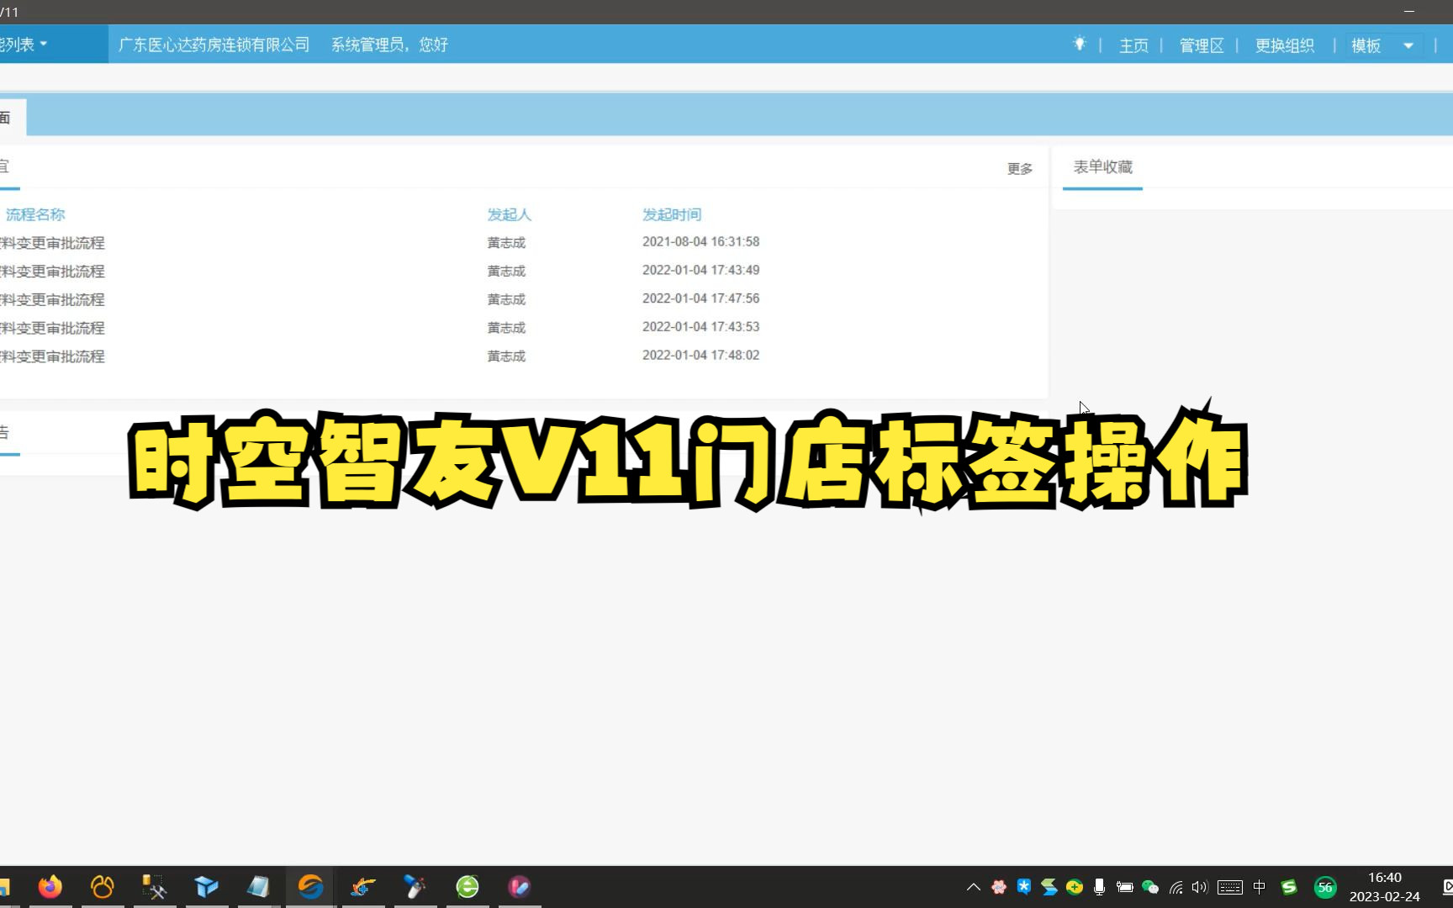Open the 主页 home link
The height and width of the screenshot is (908, 1453).
(x=1133, y=45)
